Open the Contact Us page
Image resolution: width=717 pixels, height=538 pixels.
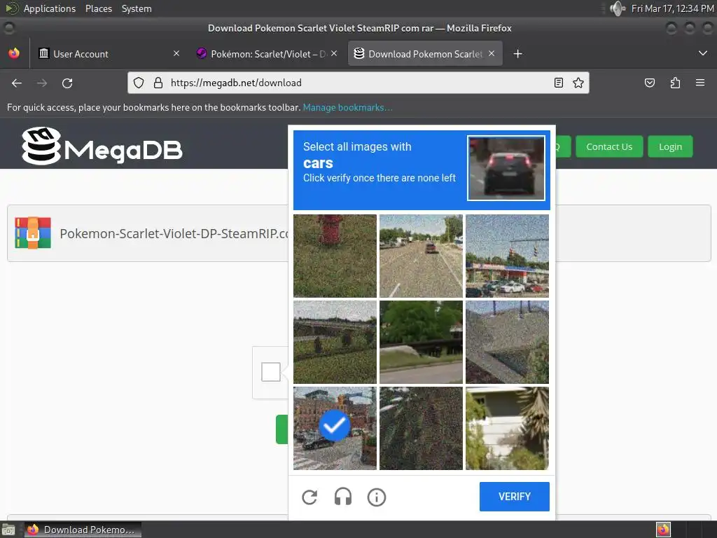click(609, 147)
